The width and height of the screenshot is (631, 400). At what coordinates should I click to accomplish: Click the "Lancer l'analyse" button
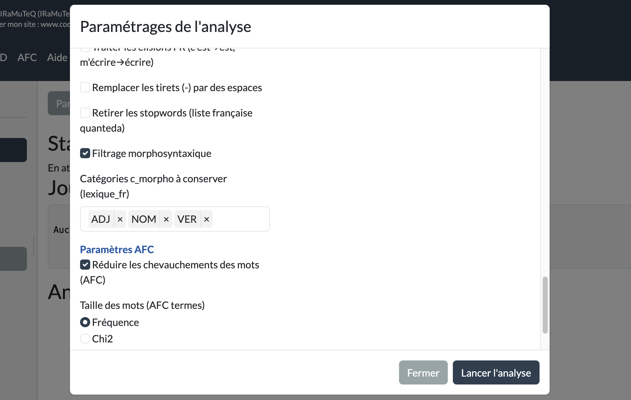(x=496, y=372)
